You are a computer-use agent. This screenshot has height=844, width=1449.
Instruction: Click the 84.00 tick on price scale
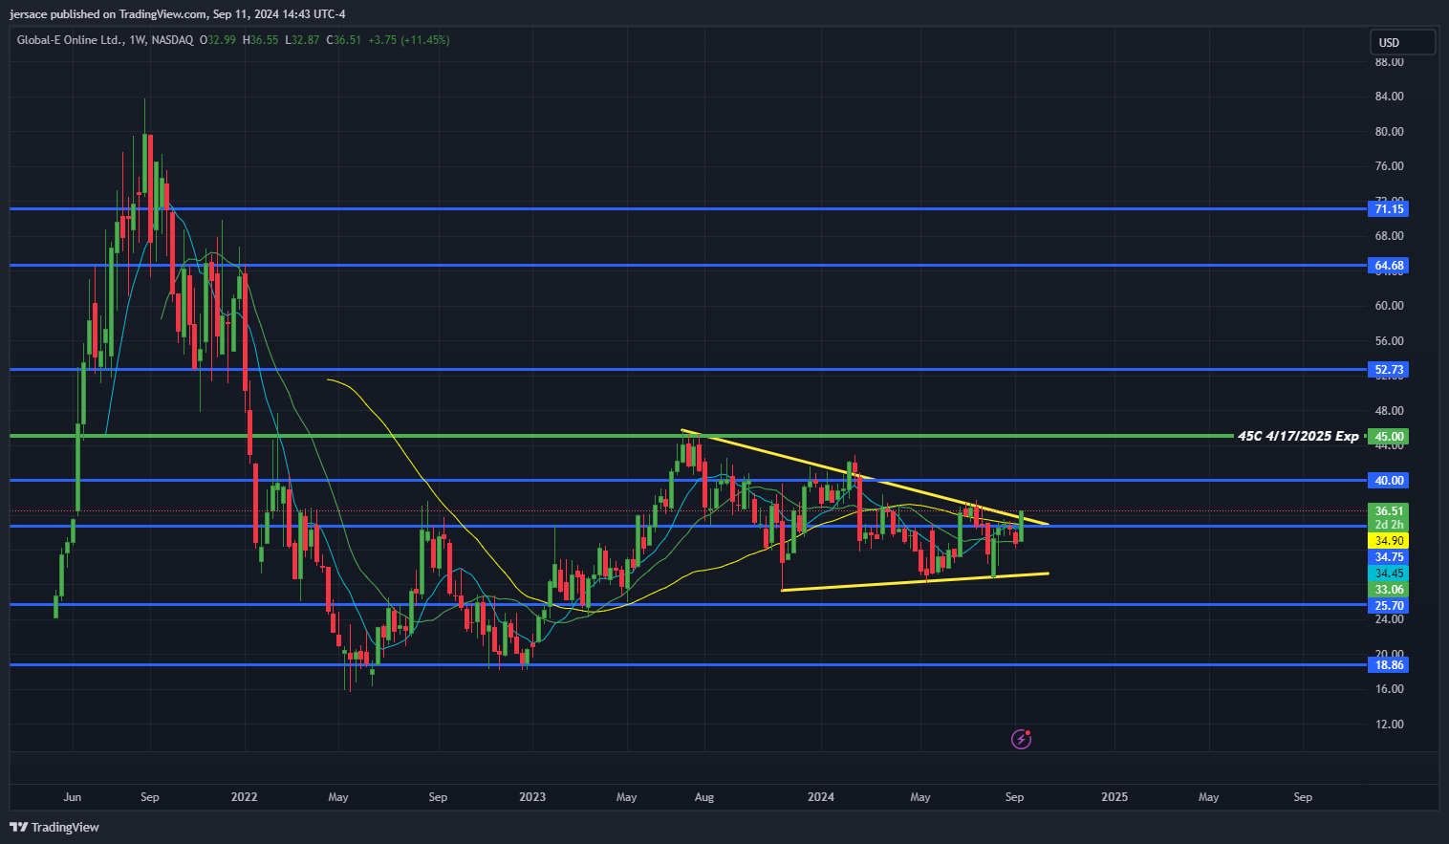tap(1389, 97)
